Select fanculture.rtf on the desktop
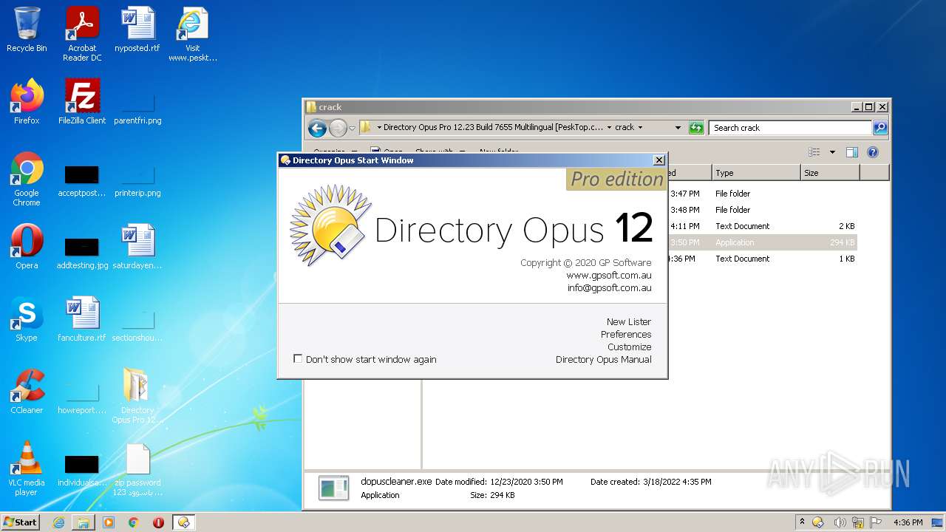 point(82,319)
